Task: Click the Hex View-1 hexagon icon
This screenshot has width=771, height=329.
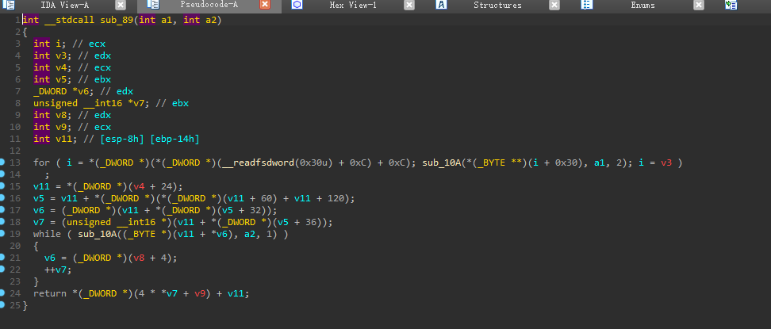Action: tap(297, 5)
